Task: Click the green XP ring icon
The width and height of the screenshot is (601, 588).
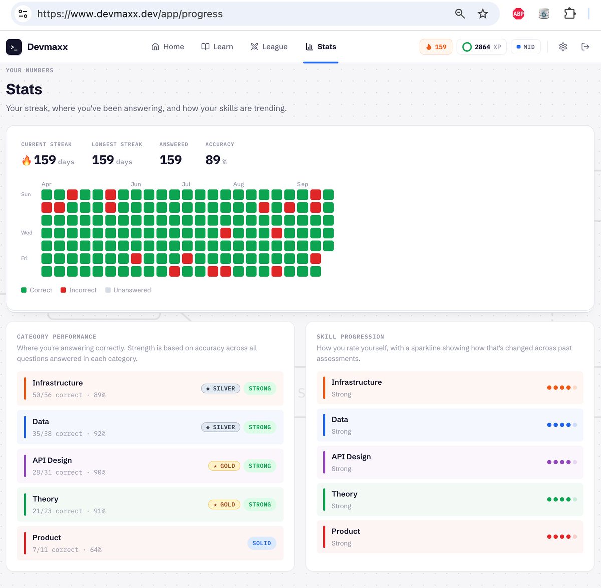Action: tap(467, 47)
